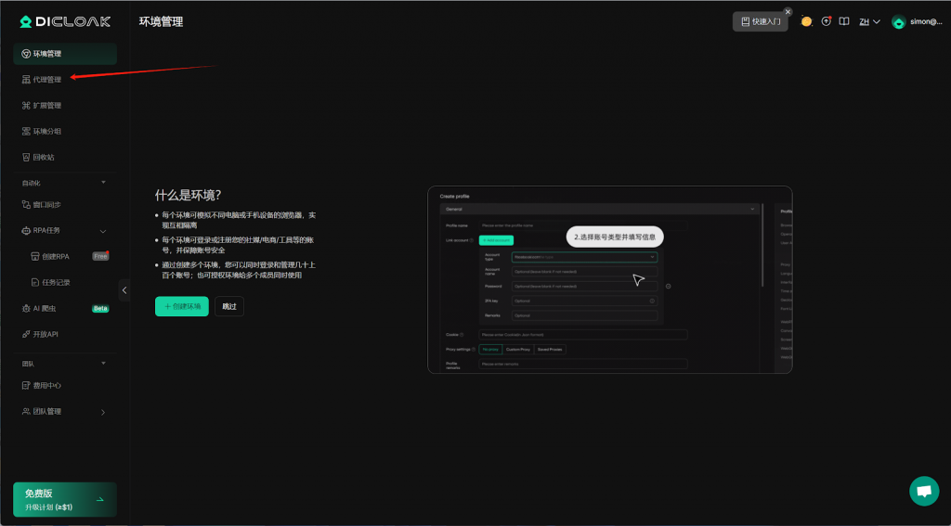951x526 pixels.
Task: Expand the 团队管理 submenu chevron
Action: 103,412
